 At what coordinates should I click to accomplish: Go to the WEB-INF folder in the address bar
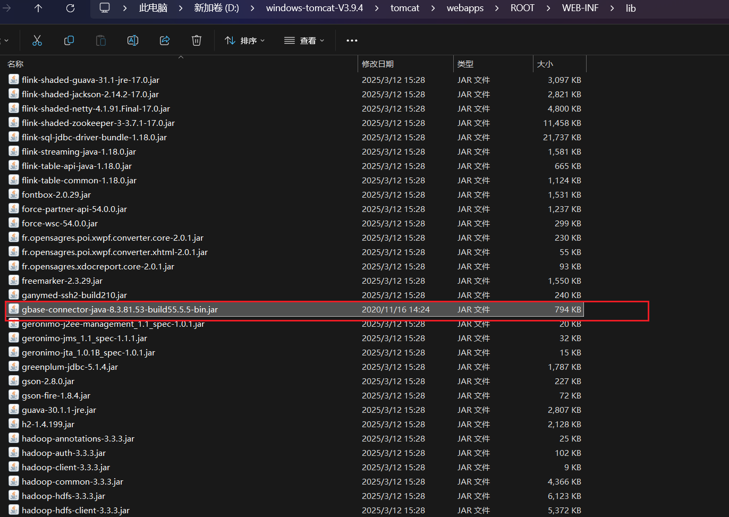(580, 8)
